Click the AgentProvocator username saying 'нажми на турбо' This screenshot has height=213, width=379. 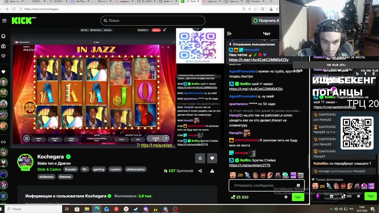(243, 71)
